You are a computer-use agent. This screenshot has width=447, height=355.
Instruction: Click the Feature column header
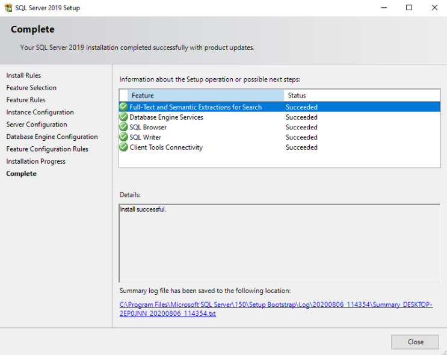point(206,96)
